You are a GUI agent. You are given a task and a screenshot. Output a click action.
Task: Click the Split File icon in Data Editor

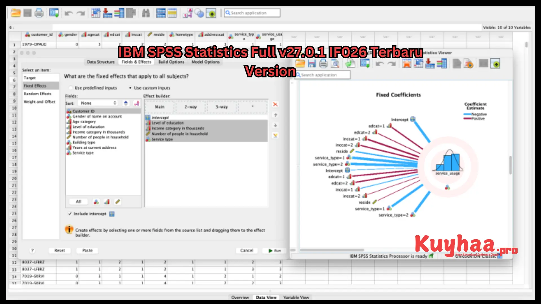pyautogui.click(x=161, y=13)
